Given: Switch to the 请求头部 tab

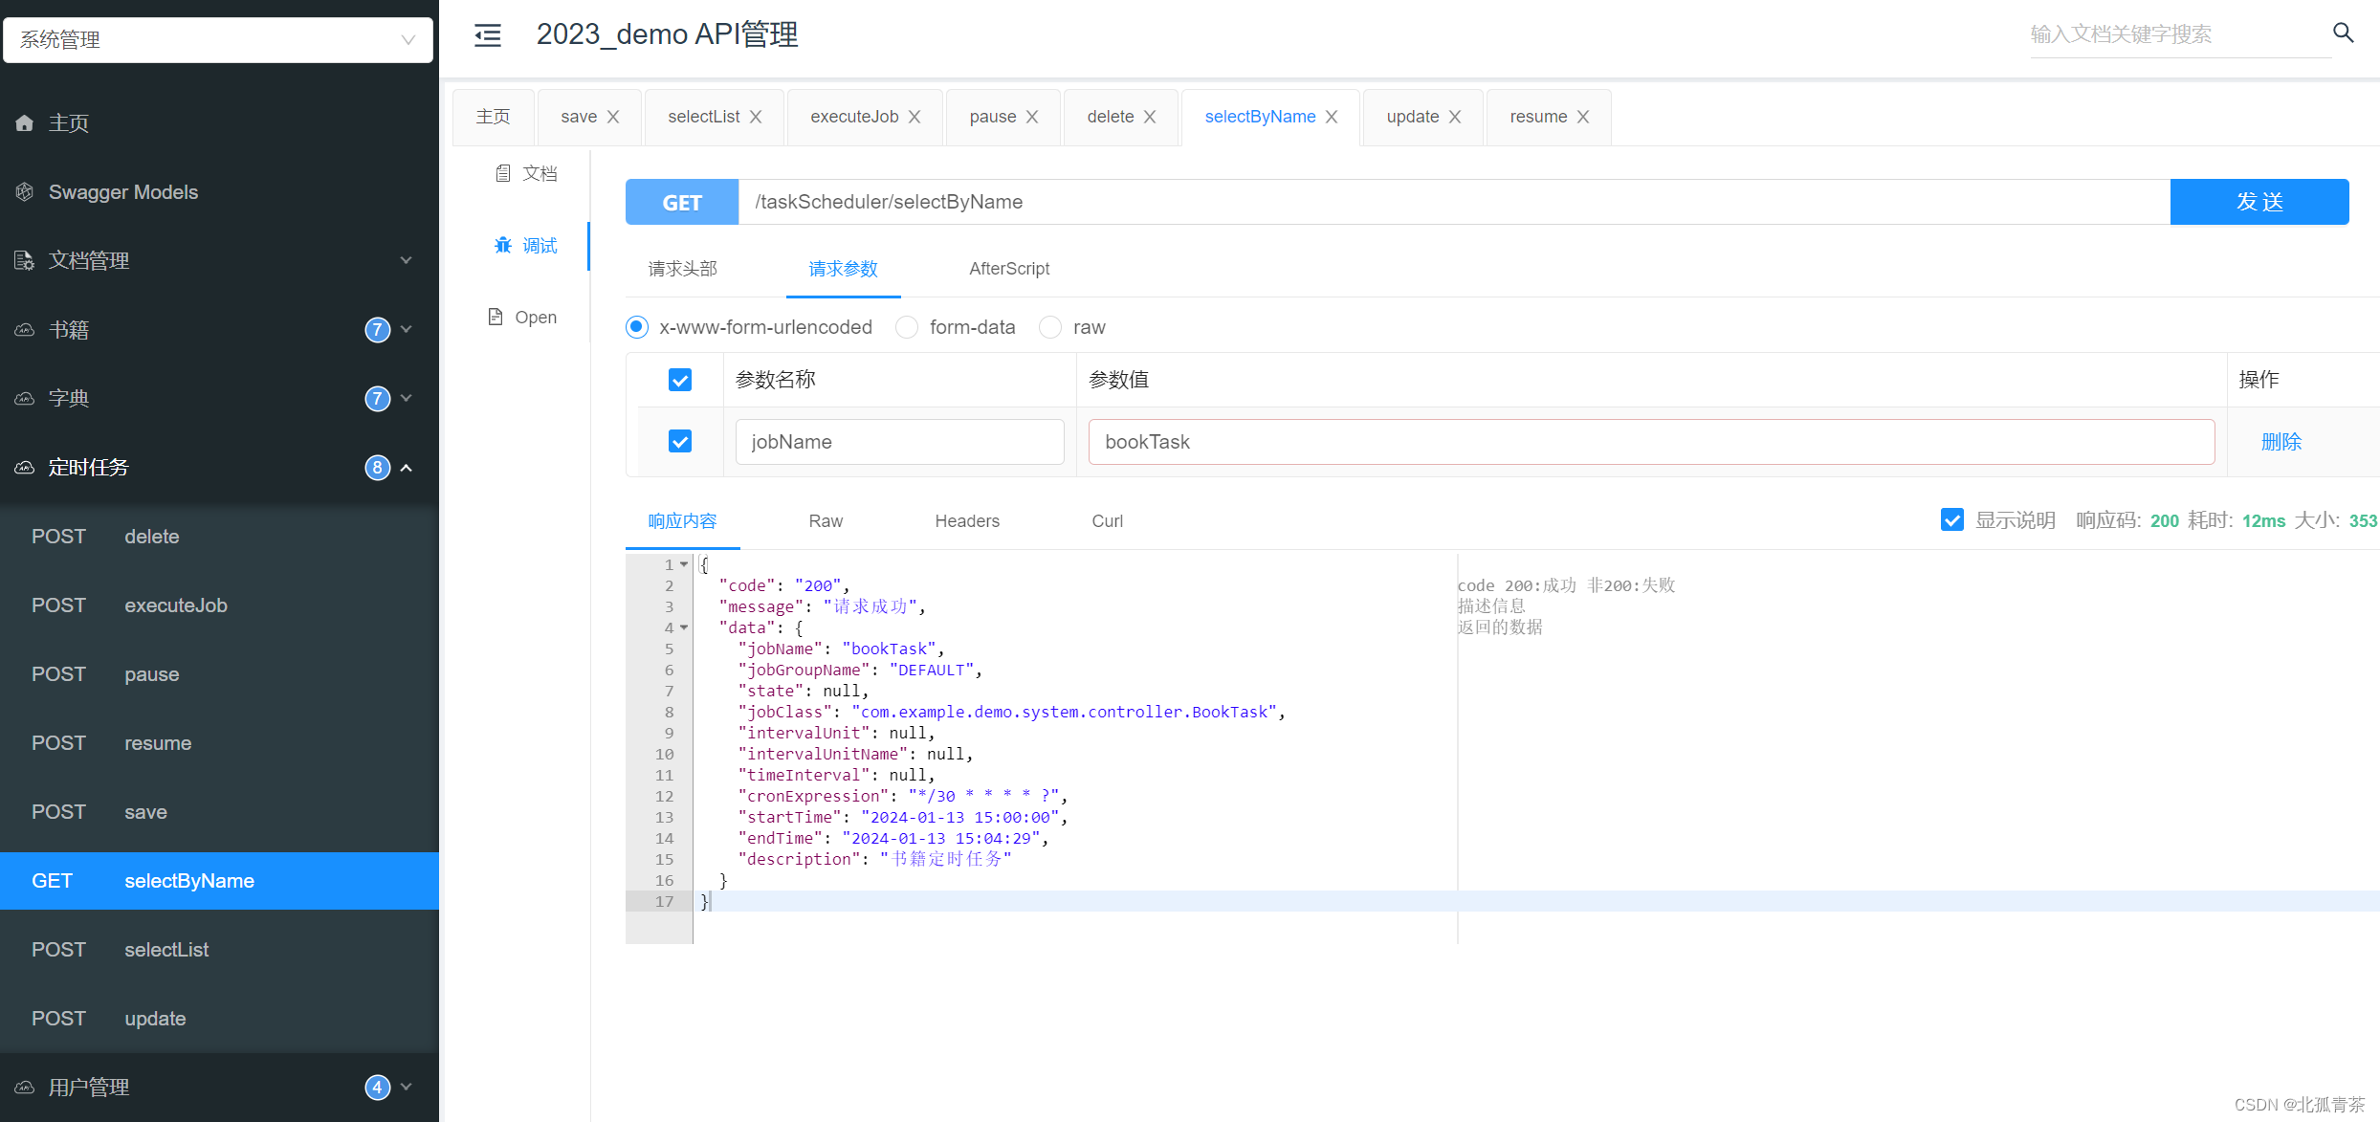Looking at the screenshot, I should pos(682,269).
